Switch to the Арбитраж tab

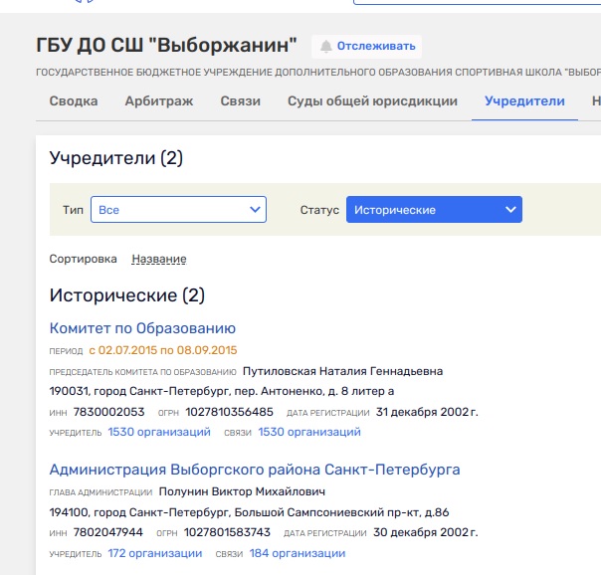tap(159, 101)
